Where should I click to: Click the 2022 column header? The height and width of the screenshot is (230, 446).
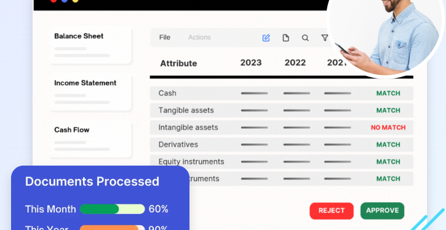coord(295,63)
